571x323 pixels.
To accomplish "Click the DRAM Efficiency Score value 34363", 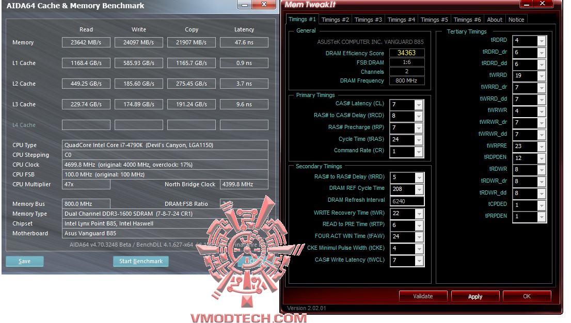I will click(x=407, y=53).
